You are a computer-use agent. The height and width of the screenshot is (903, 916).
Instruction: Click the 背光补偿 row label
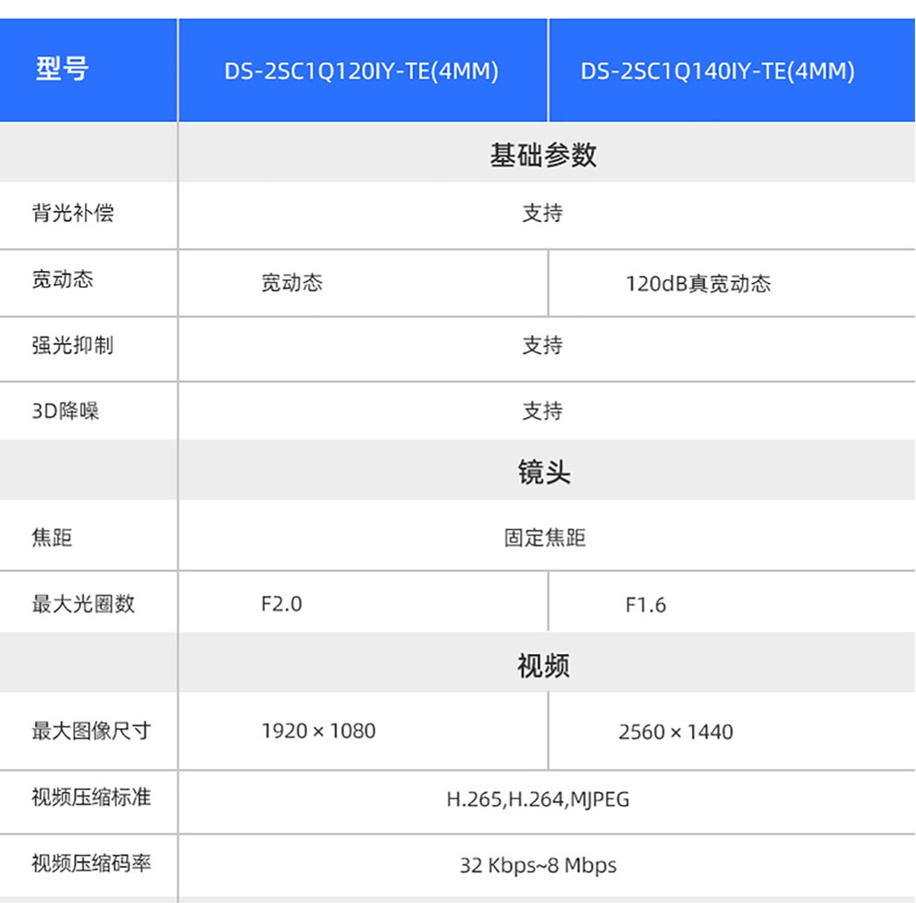pos(73,213)
